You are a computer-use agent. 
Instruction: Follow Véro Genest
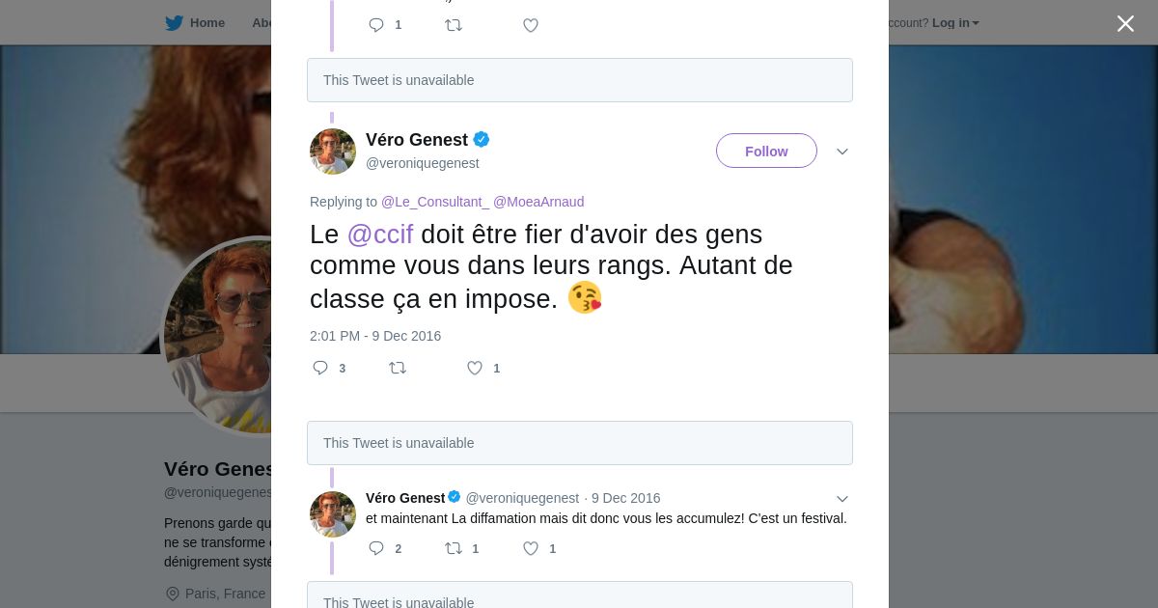coord(766,151)
